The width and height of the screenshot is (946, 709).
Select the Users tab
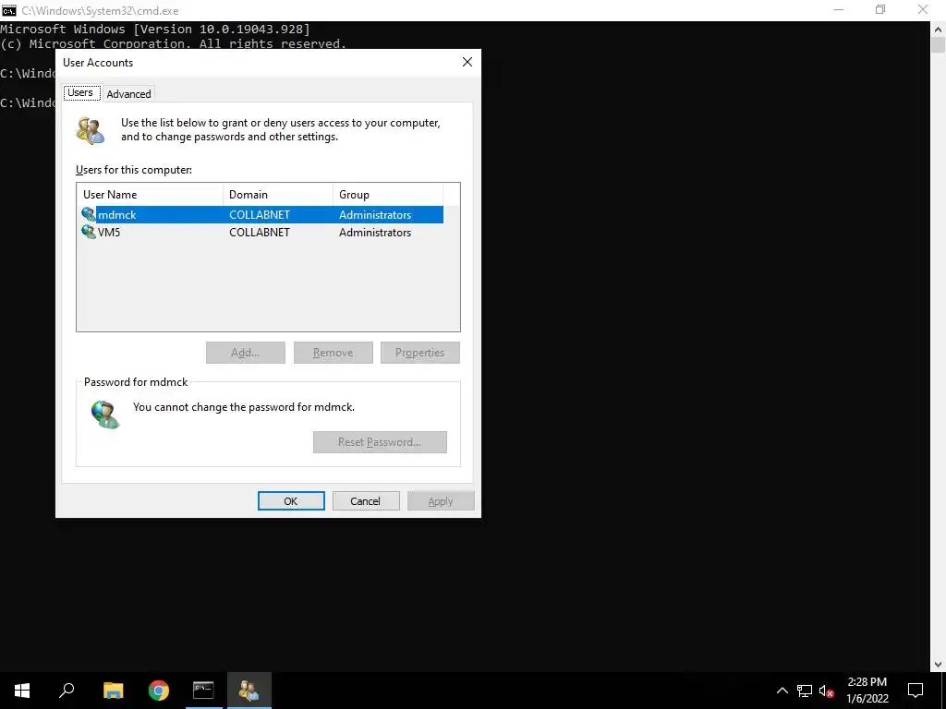[81, 92]
